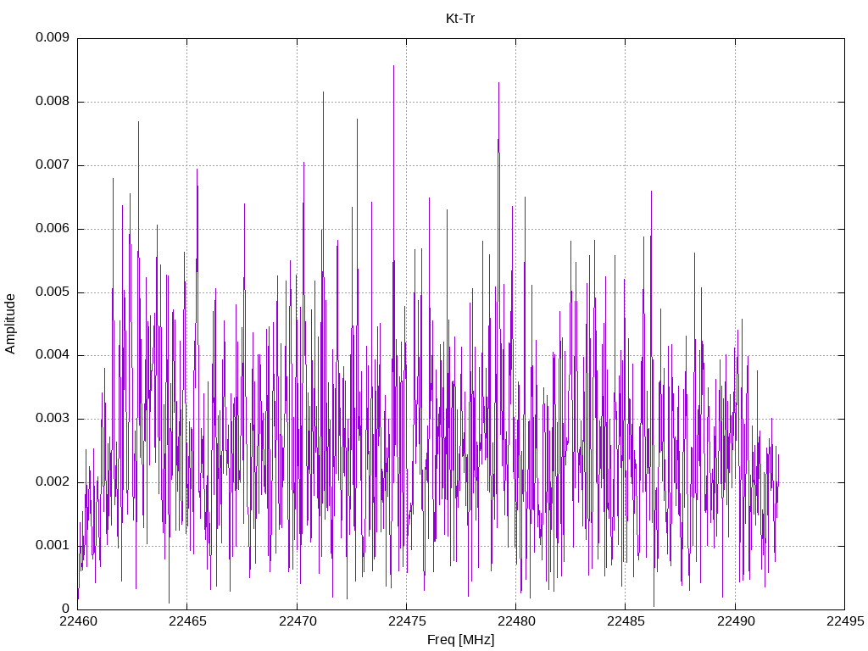
Task: Click the y-axis tick 0.005
Action: [x=53, y=292]
